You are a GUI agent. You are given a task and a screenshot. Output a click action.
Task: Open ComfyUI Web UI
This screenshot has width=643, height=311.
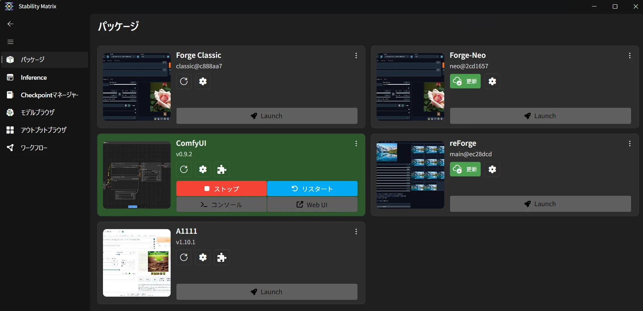[x=312, y=205]
